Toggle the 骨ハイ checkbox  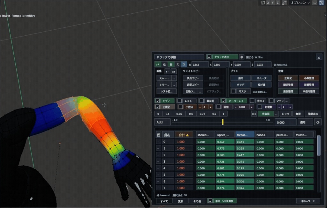252,101
